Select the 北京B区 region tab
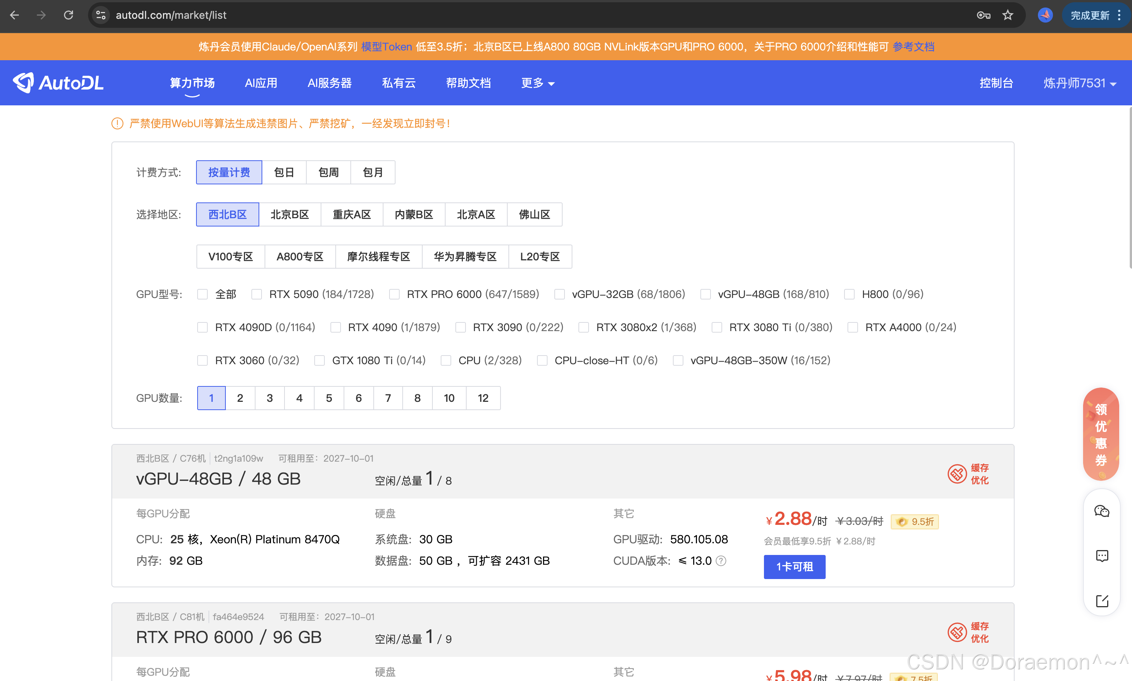Viewport: 1132px width, 681px height. coord(289,214)
